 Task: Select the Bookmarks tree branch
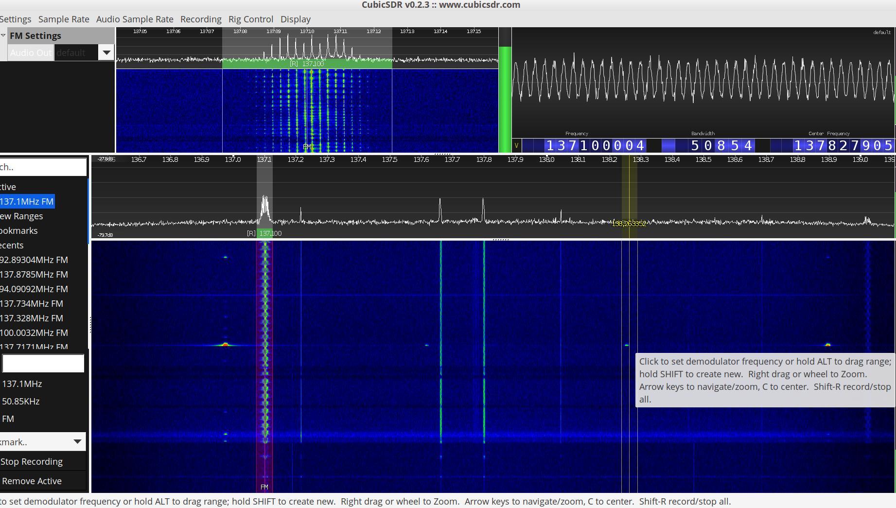tap(19, 230)
